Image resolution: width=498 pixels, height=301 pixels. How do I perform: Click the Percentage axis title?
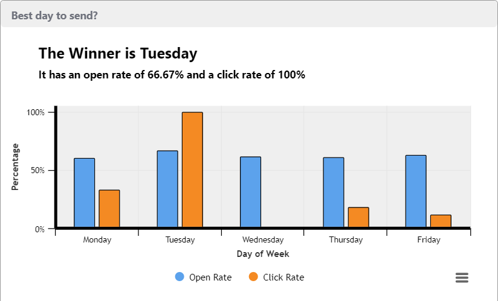[16, 167]
